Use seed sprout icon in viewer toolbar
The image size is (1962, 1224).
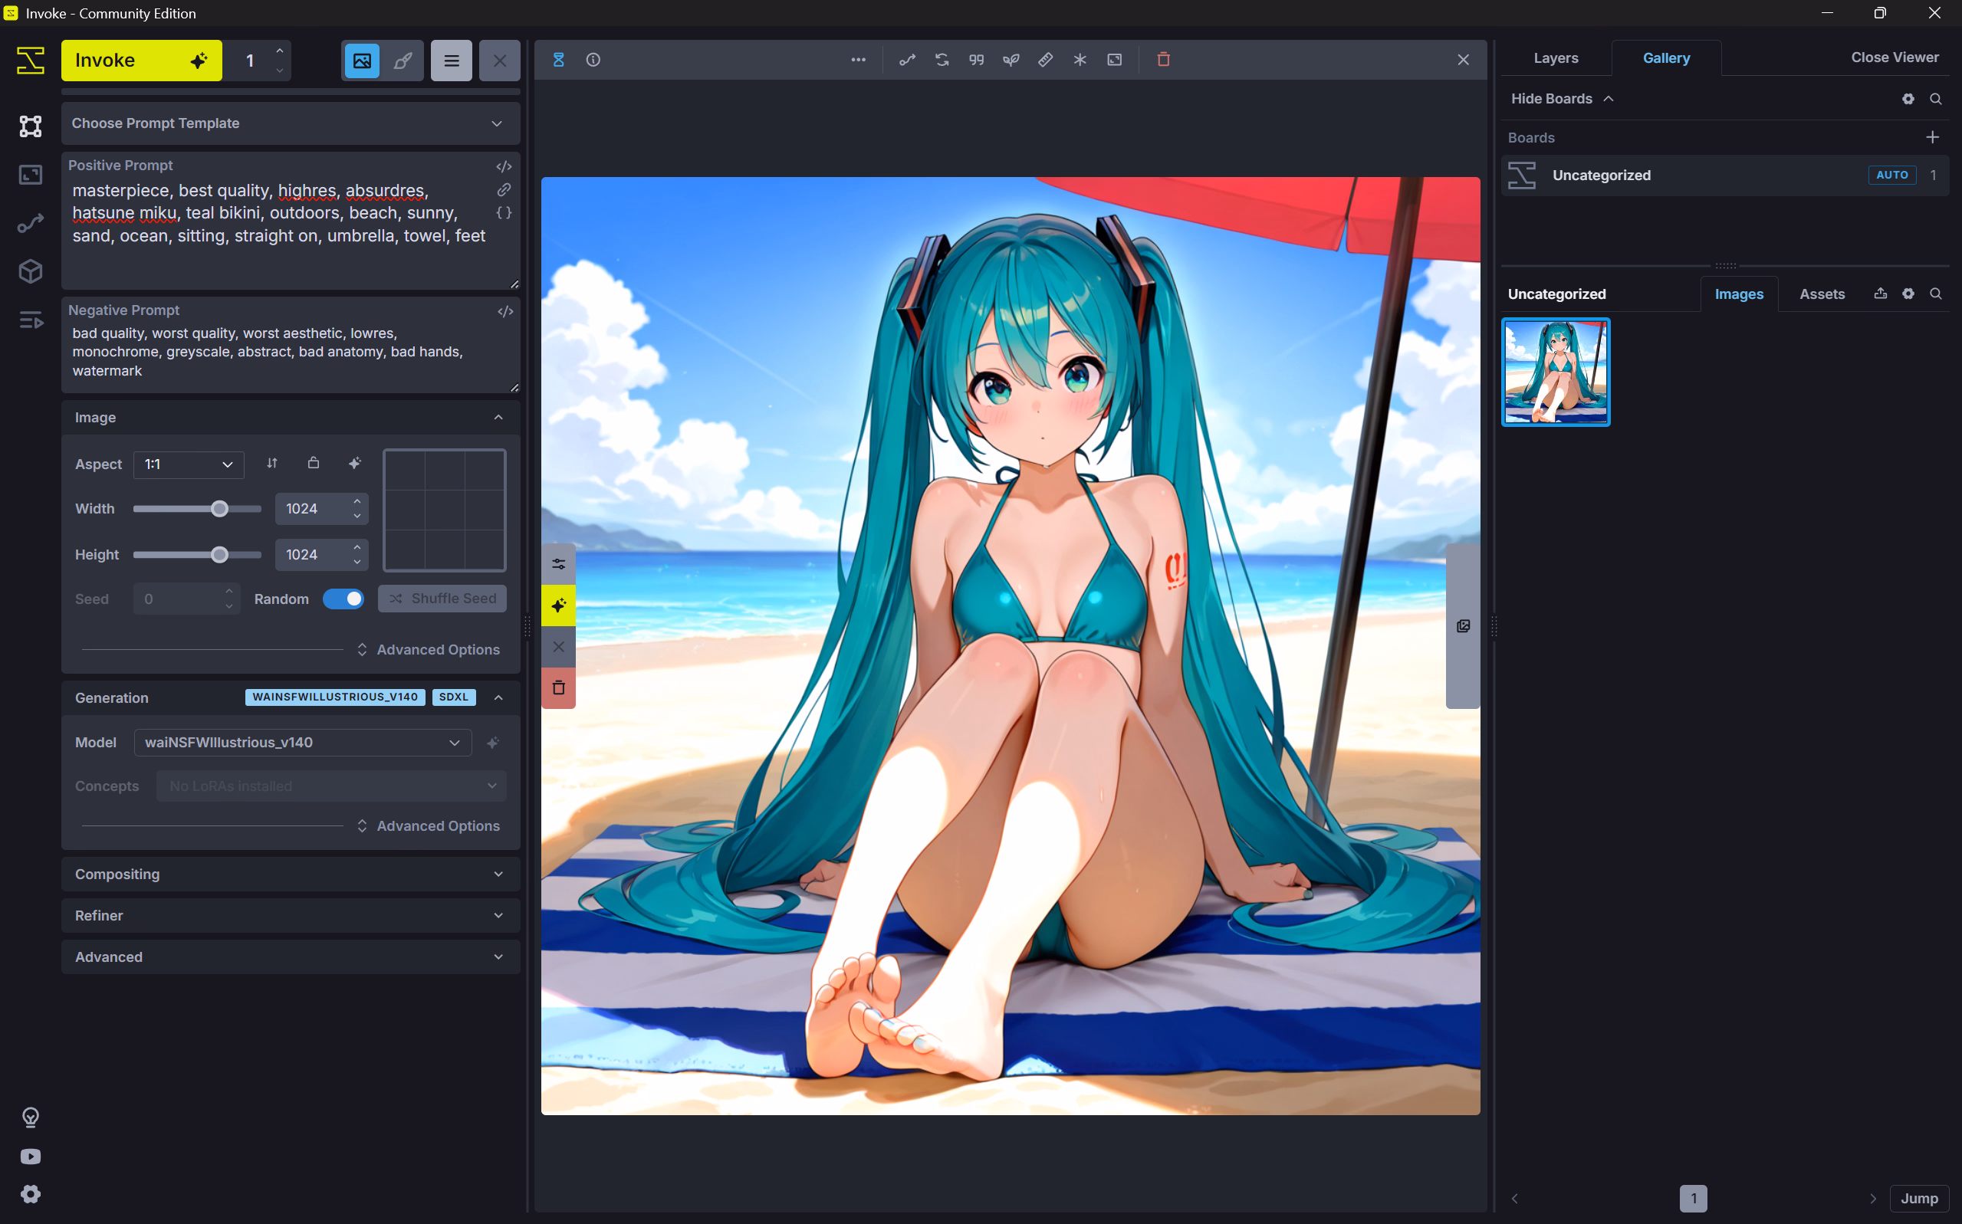[x=1011, y=60]
